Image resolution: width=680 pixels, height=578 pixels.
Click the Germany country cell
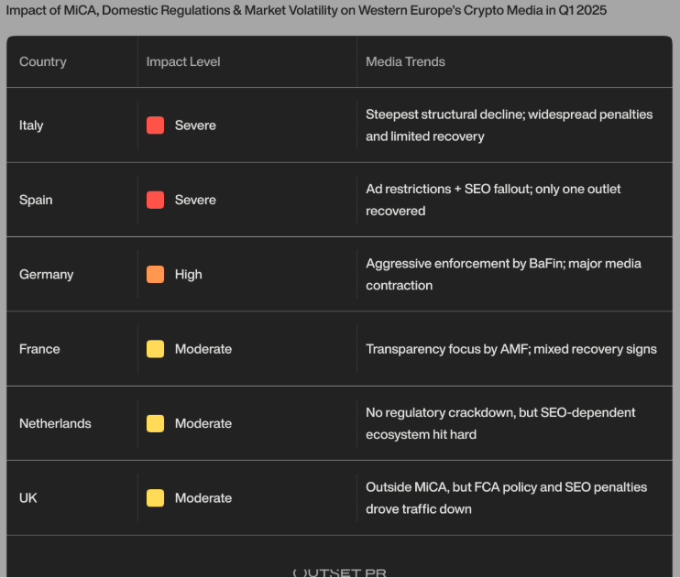pyautogui.click(x=47, y=275)
